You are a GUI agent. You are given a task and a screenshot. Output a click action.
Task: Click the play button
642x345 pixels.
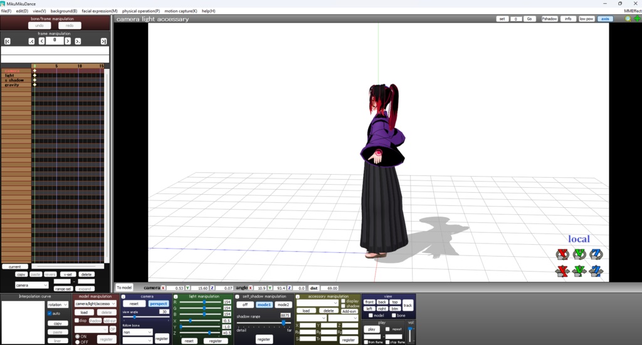(371, 329)
